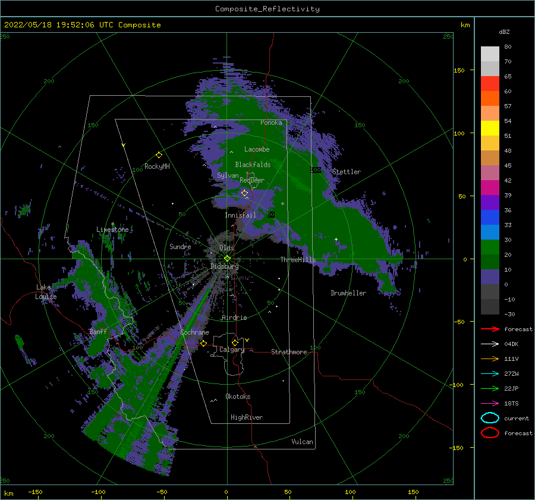Click the Didsbury town label
Screen dimensions: 535x500
[224, 266]
